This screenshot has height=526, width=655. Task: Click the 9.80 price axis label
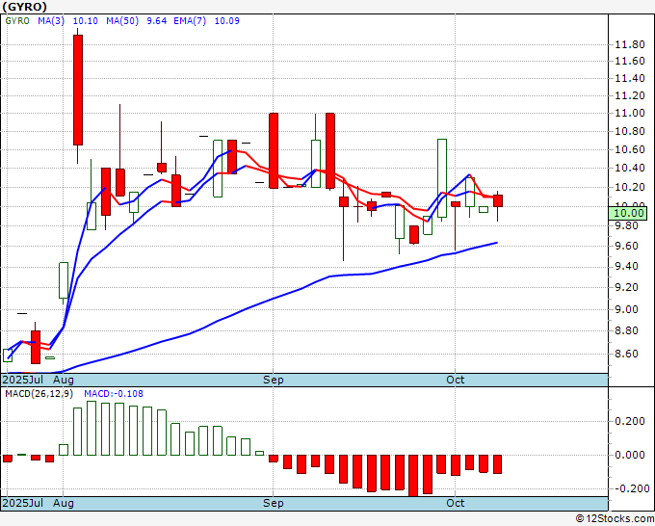click(x=626, y=226)
